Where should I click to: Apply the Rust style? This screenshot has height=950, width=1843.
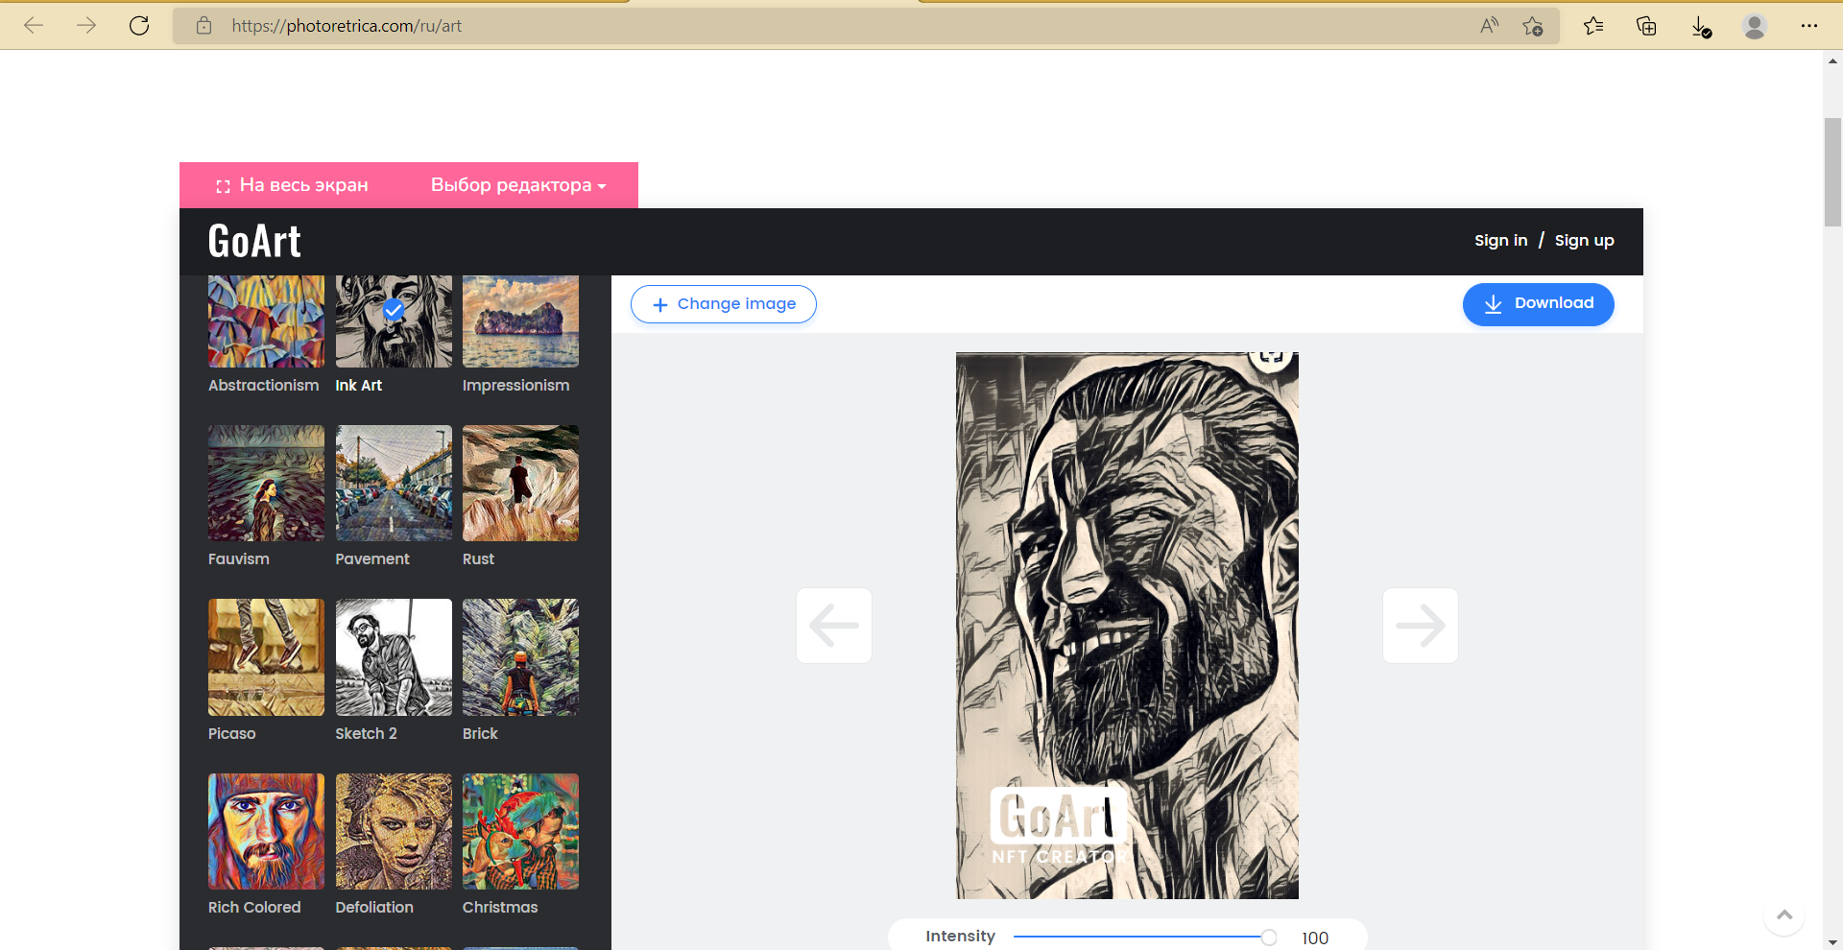point(520,483)
